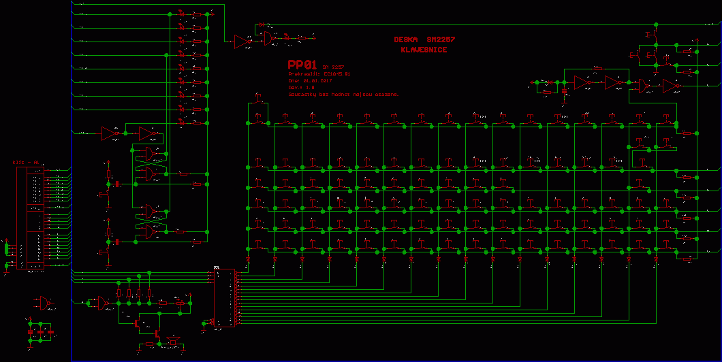Select the bottom LED in the LED column
The width and height of the screenshot is (722, 362).
[181, 123]
